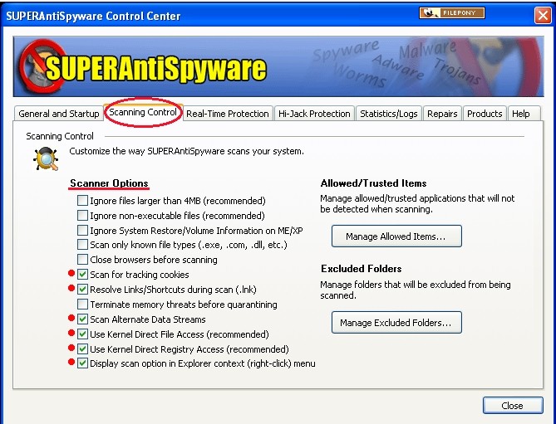Click the magnifier bug scanning icon
Screen dimensions: 556x424
click(x=46, y=159)
